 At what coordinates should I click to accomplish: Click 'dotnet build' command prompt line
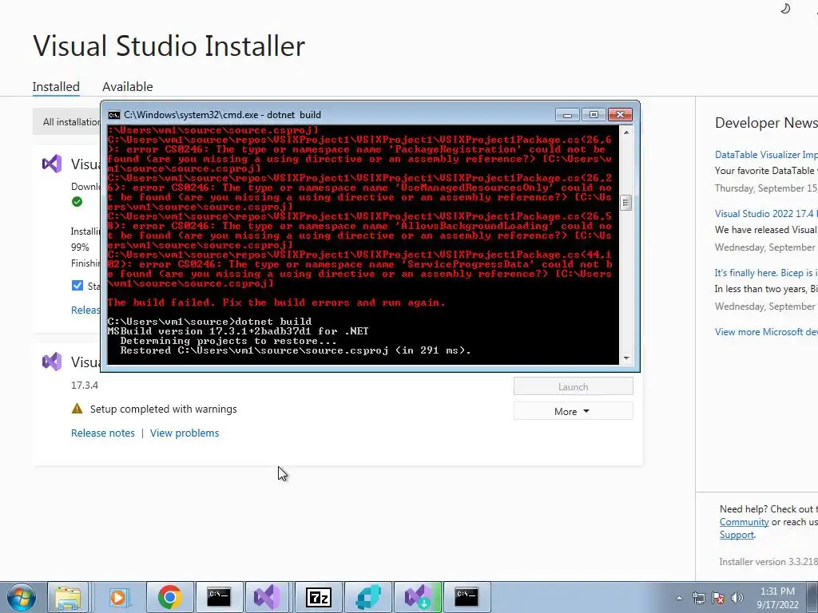tap(210, 322)
